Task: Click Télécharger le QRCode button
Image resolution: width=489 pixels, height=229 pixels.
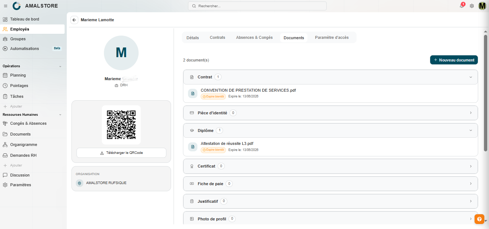Action: 121,153
